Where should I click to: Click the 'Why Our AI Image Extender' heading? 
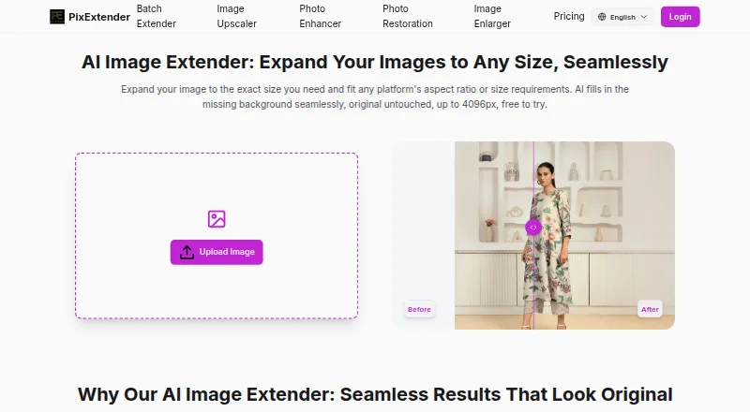point(375,394)
